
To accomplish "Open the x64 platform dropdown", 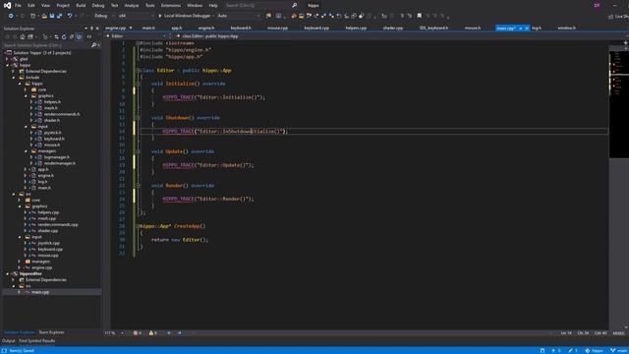I will [x=136, y=16].
